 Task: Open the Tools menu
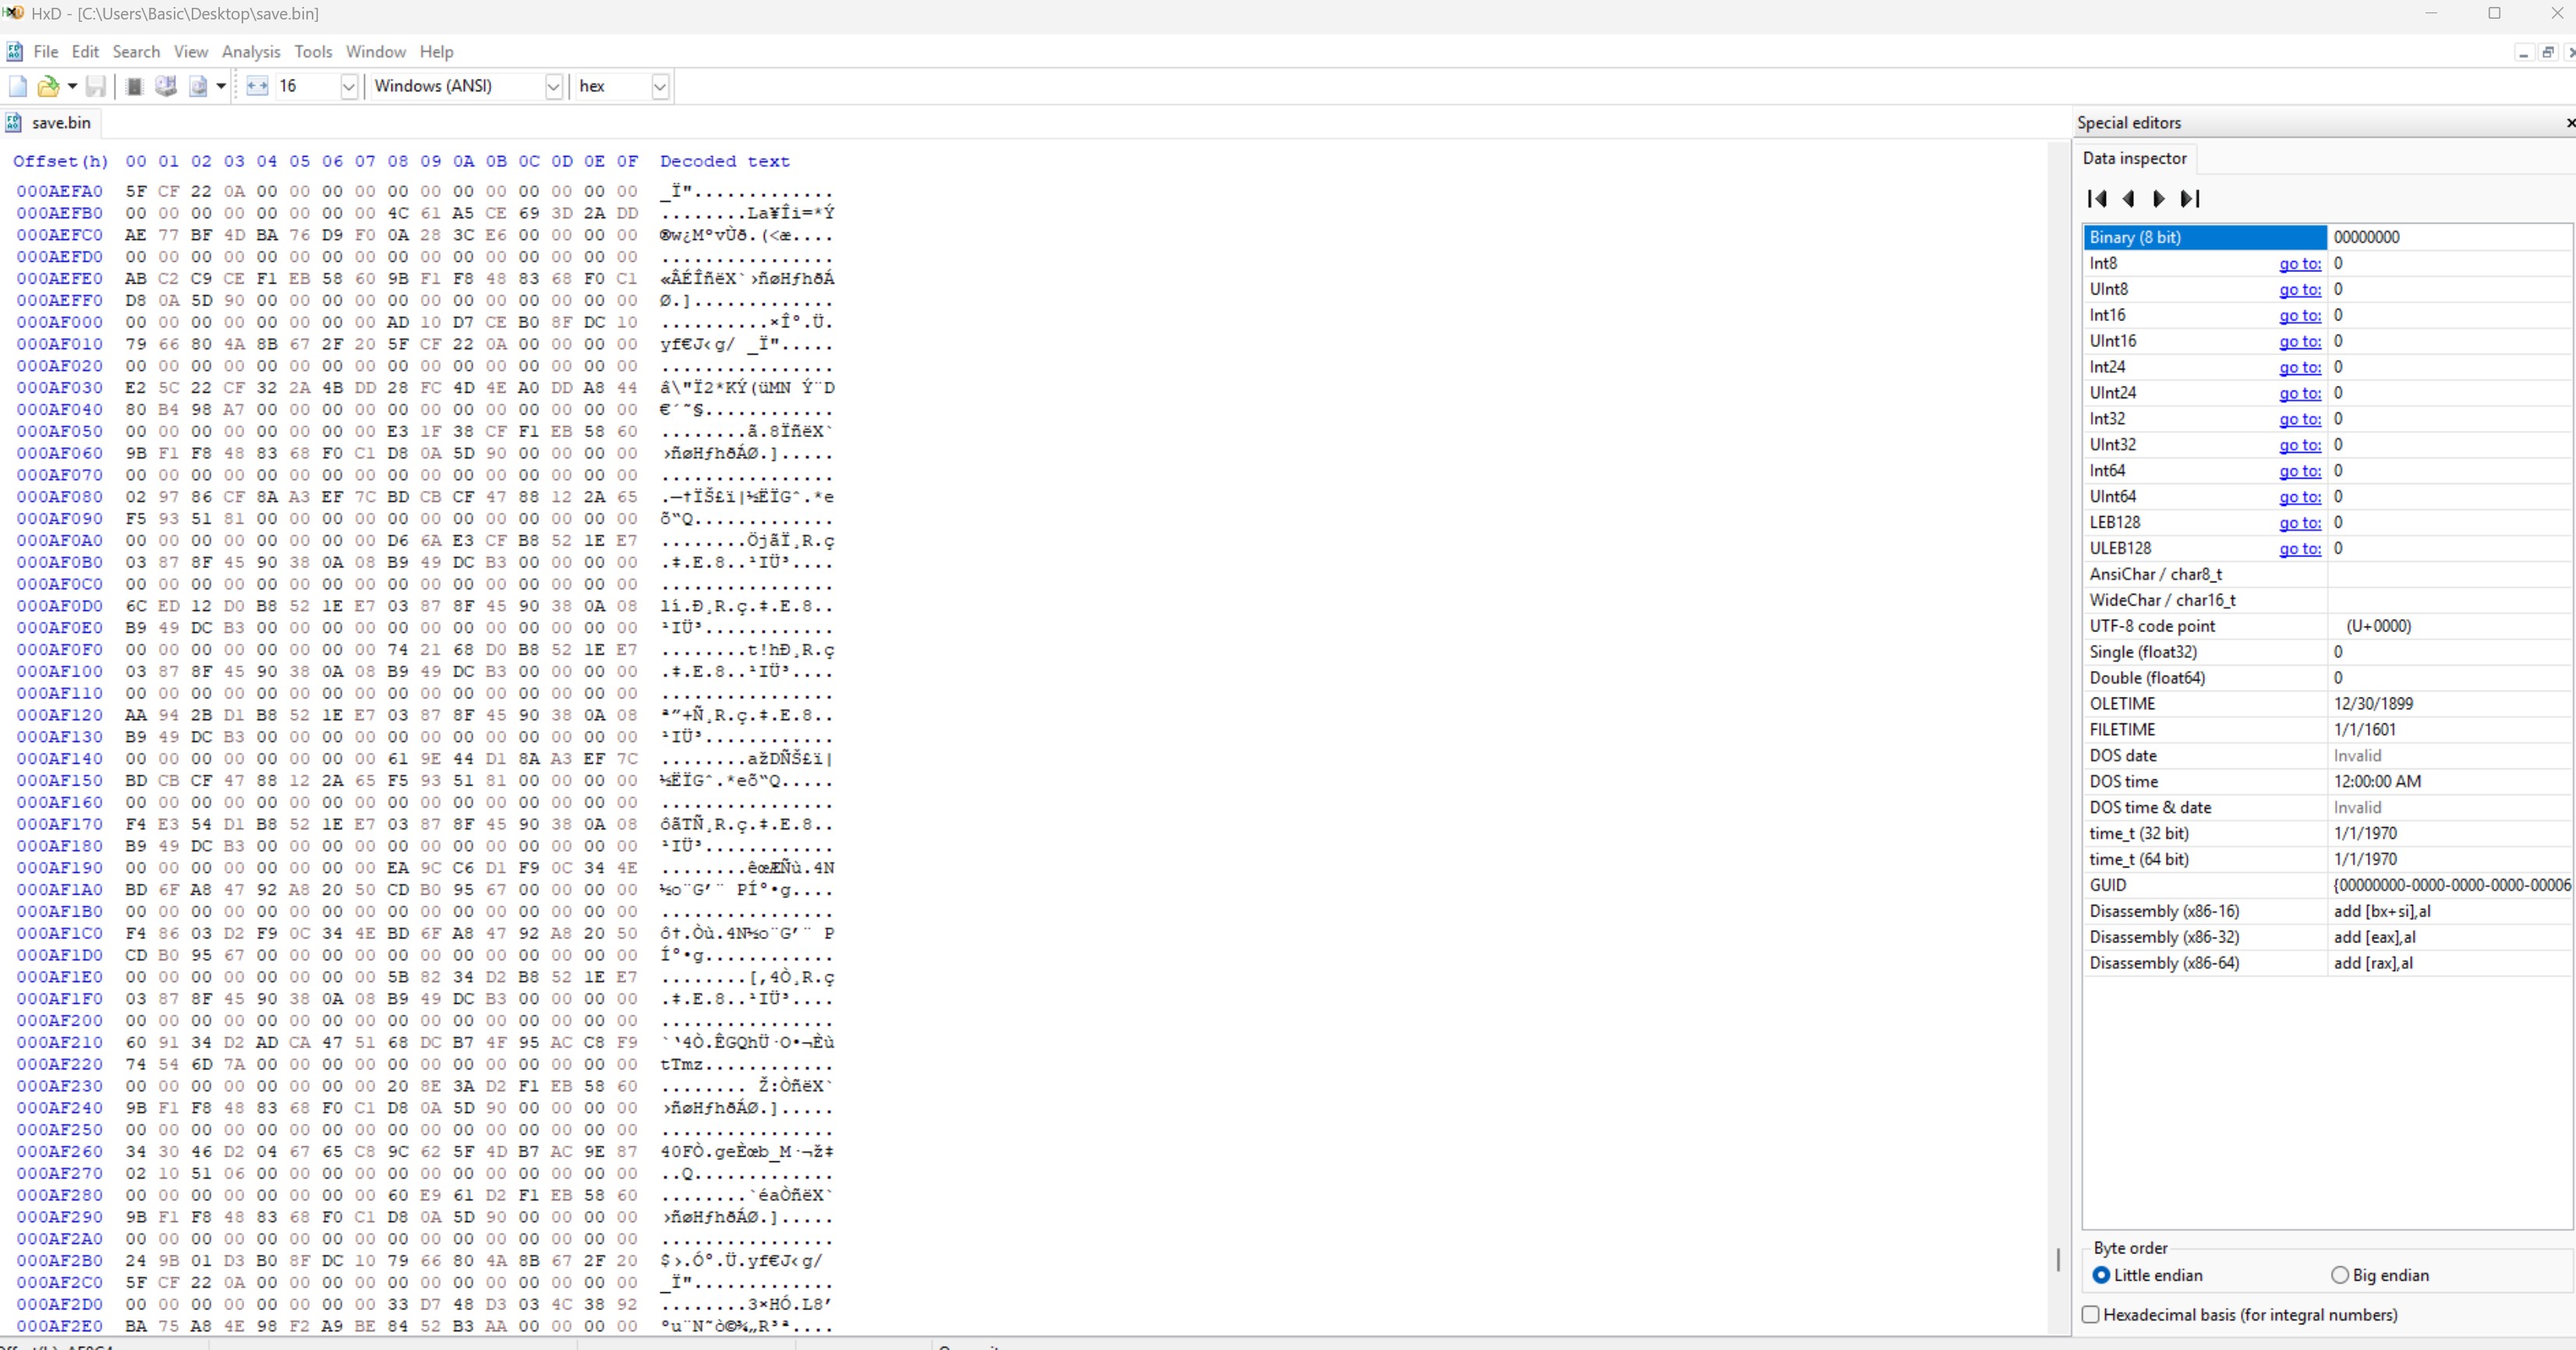[313, 51]
